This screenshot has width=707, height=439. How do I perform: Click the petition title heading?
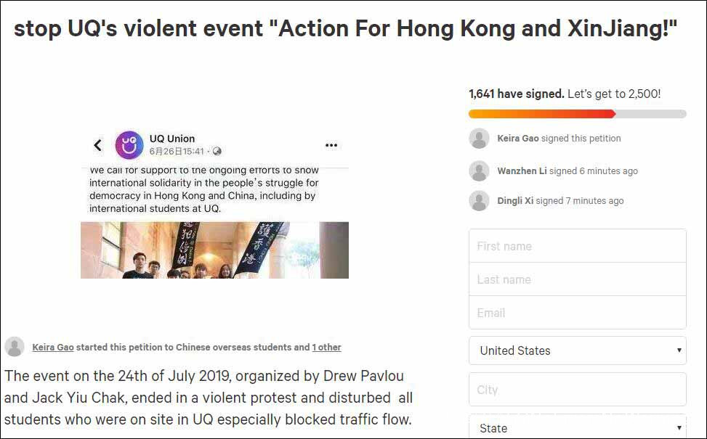point(346,29)
